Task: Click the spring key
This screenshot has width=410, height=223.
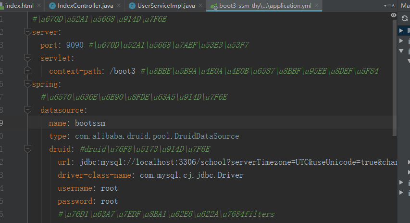Action: [x=45, y=84]
